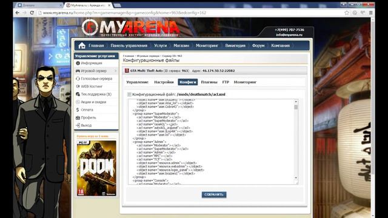Click the info@myarena.ru email link
388x218 pixels.
pyautogui.click(x=289, y=35)
